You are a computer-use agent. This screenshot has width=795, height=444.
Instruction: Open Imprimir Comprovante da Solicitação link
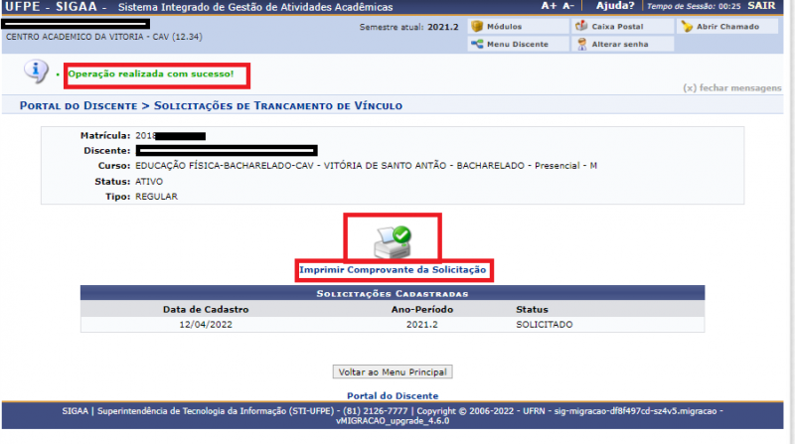(395, 270)
